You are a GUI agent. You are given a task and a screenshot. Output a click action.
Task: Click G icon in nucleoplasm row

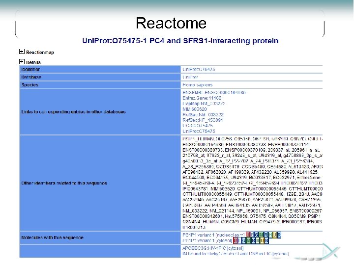coord(257,235)
